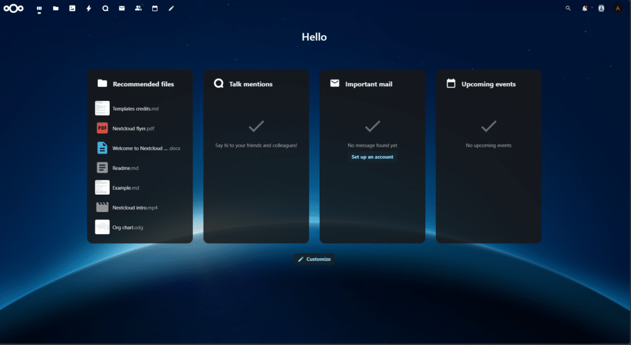The height and width of the screenshot is (345, 631).
Task: Click 'Say hi to your friends and colleagues!'
Action: pyautogui.click(x=256, y=145)
